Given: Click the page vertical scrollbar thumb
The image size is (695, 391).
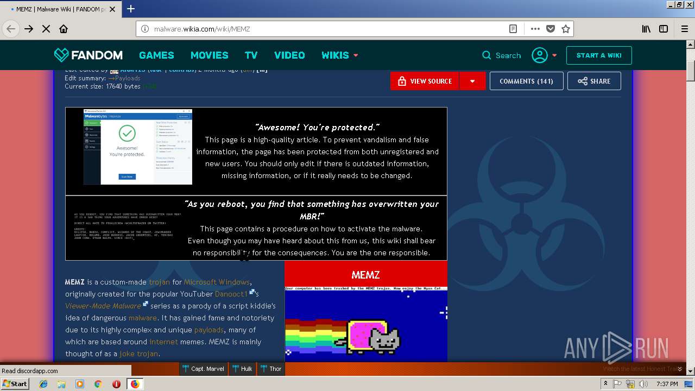Looking at the screenshot, I should point(691,71).
